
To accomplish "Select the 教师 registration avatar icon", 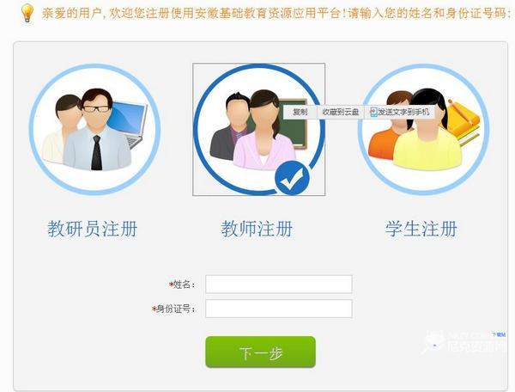I will pos(259,129).
